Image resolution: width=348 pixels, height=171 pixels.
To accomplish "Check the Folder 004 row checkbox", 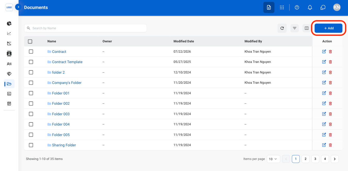I will point(31,124).
